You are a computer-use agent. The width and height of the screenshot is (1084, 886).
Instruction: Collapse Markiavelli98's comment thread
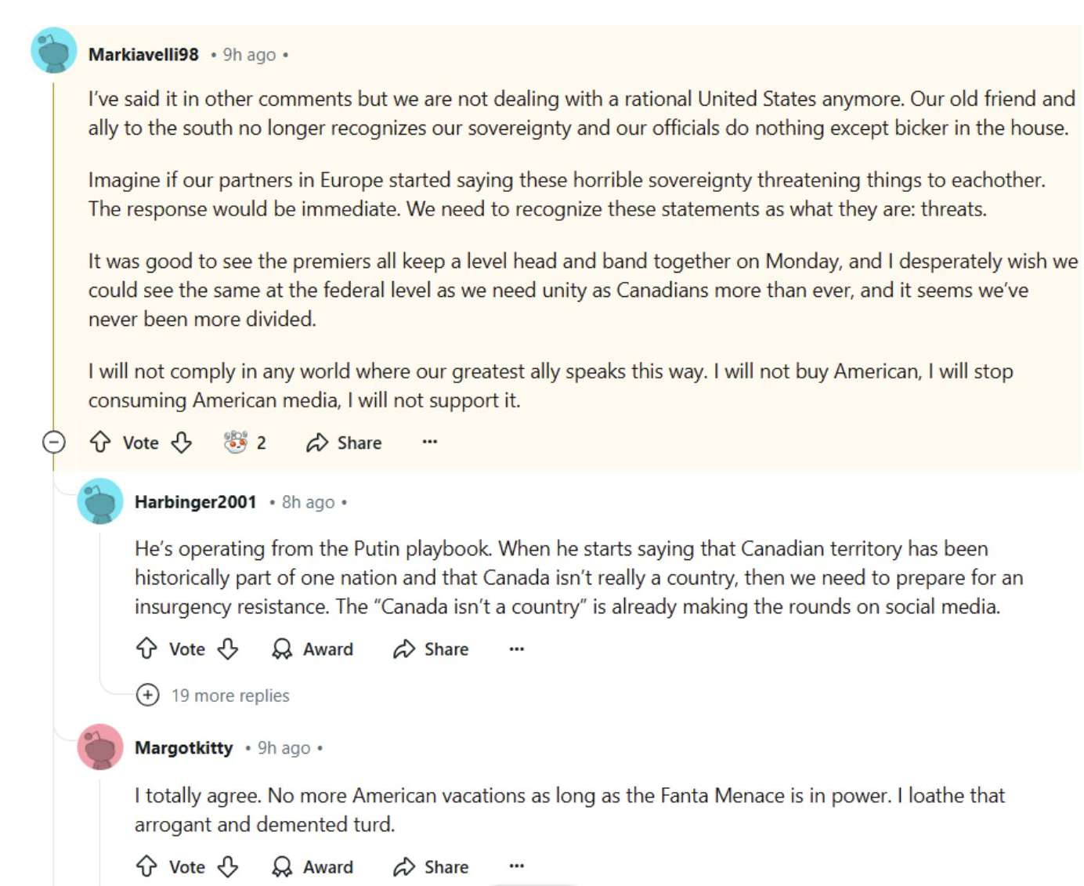tap(53, 443)
